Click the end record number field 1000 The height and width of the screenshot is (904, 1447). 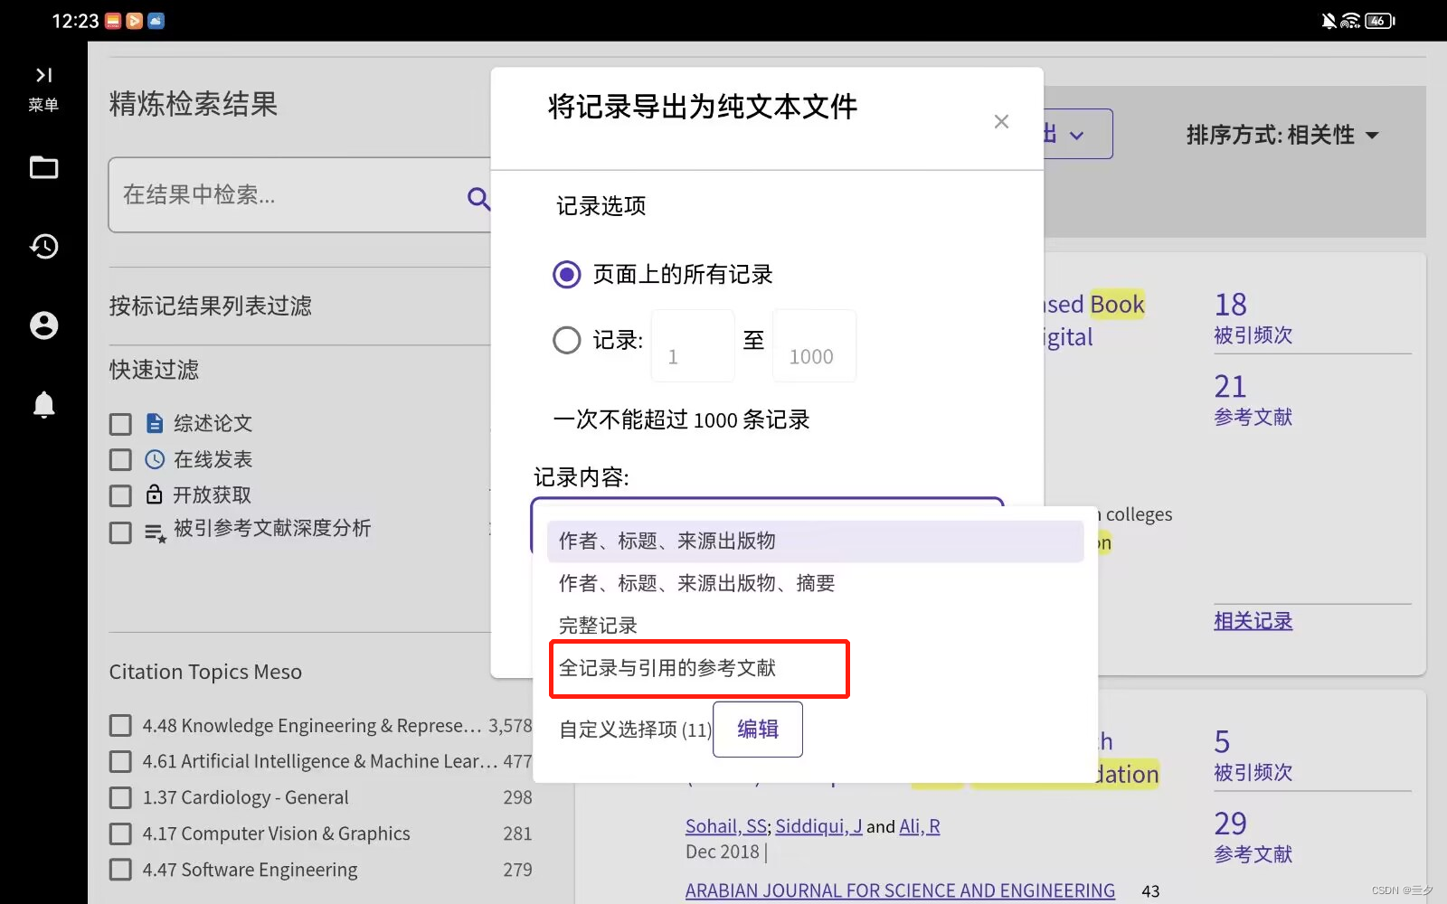click(x=814, y=346)
